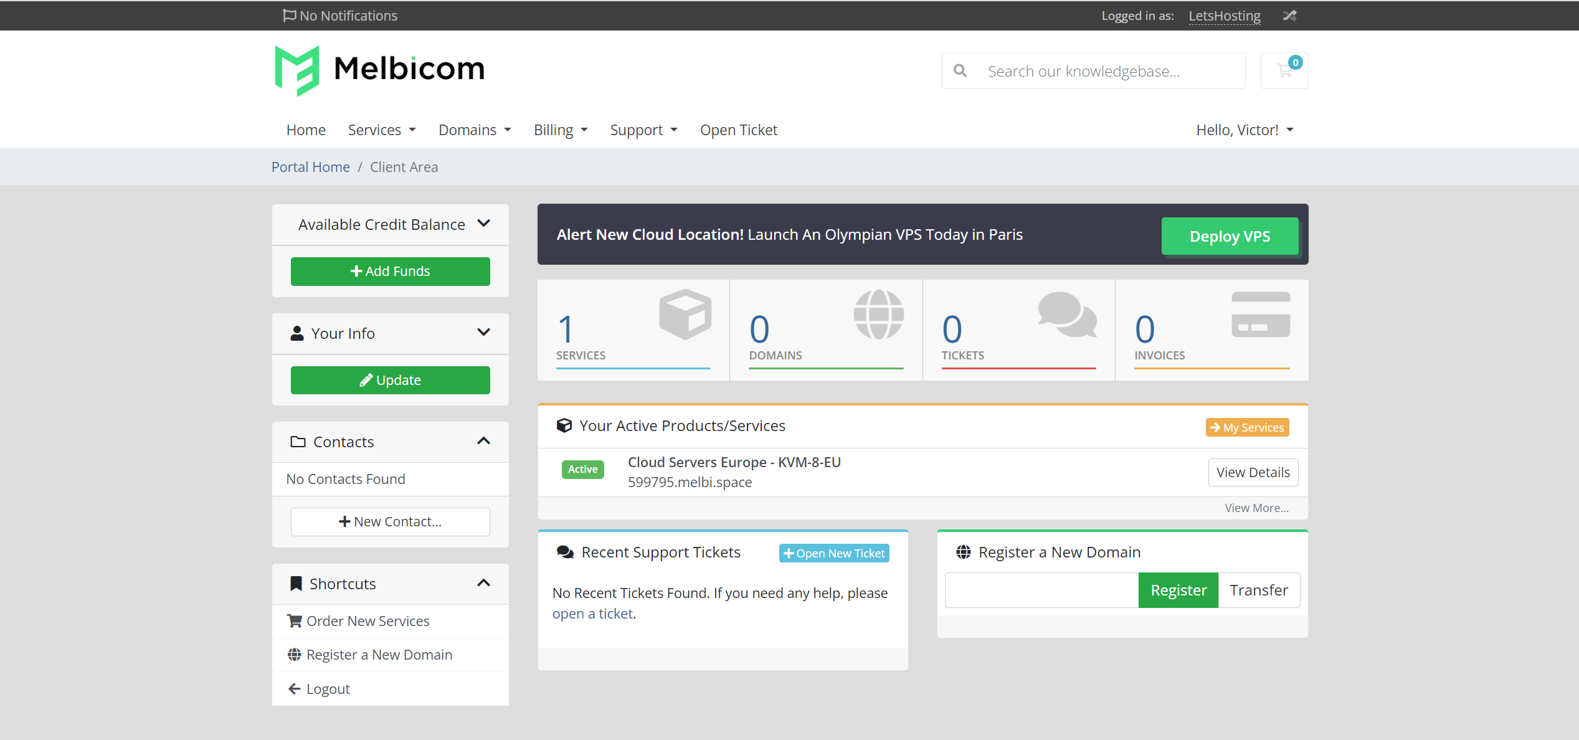Image resolution: width=1579 pixels, height=740 pixels.
Task: Click 599795.melbi.space hostname text
Action: (x=690, y=482)
